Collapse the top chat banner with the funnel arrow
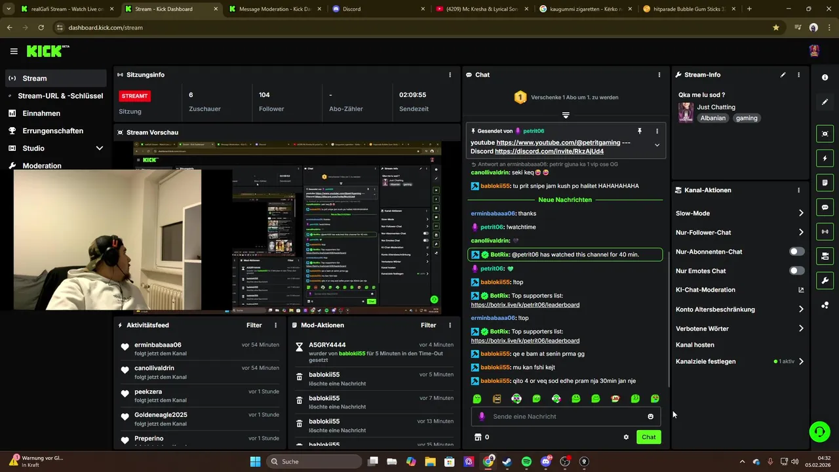Image resolution: width=839 pixels, height=472 pixels. coord(566,115)
